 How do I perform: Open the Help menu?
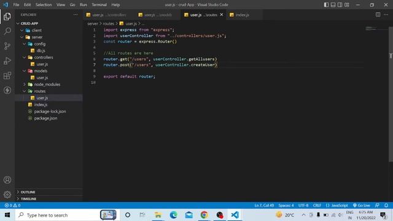pos(115,5)
